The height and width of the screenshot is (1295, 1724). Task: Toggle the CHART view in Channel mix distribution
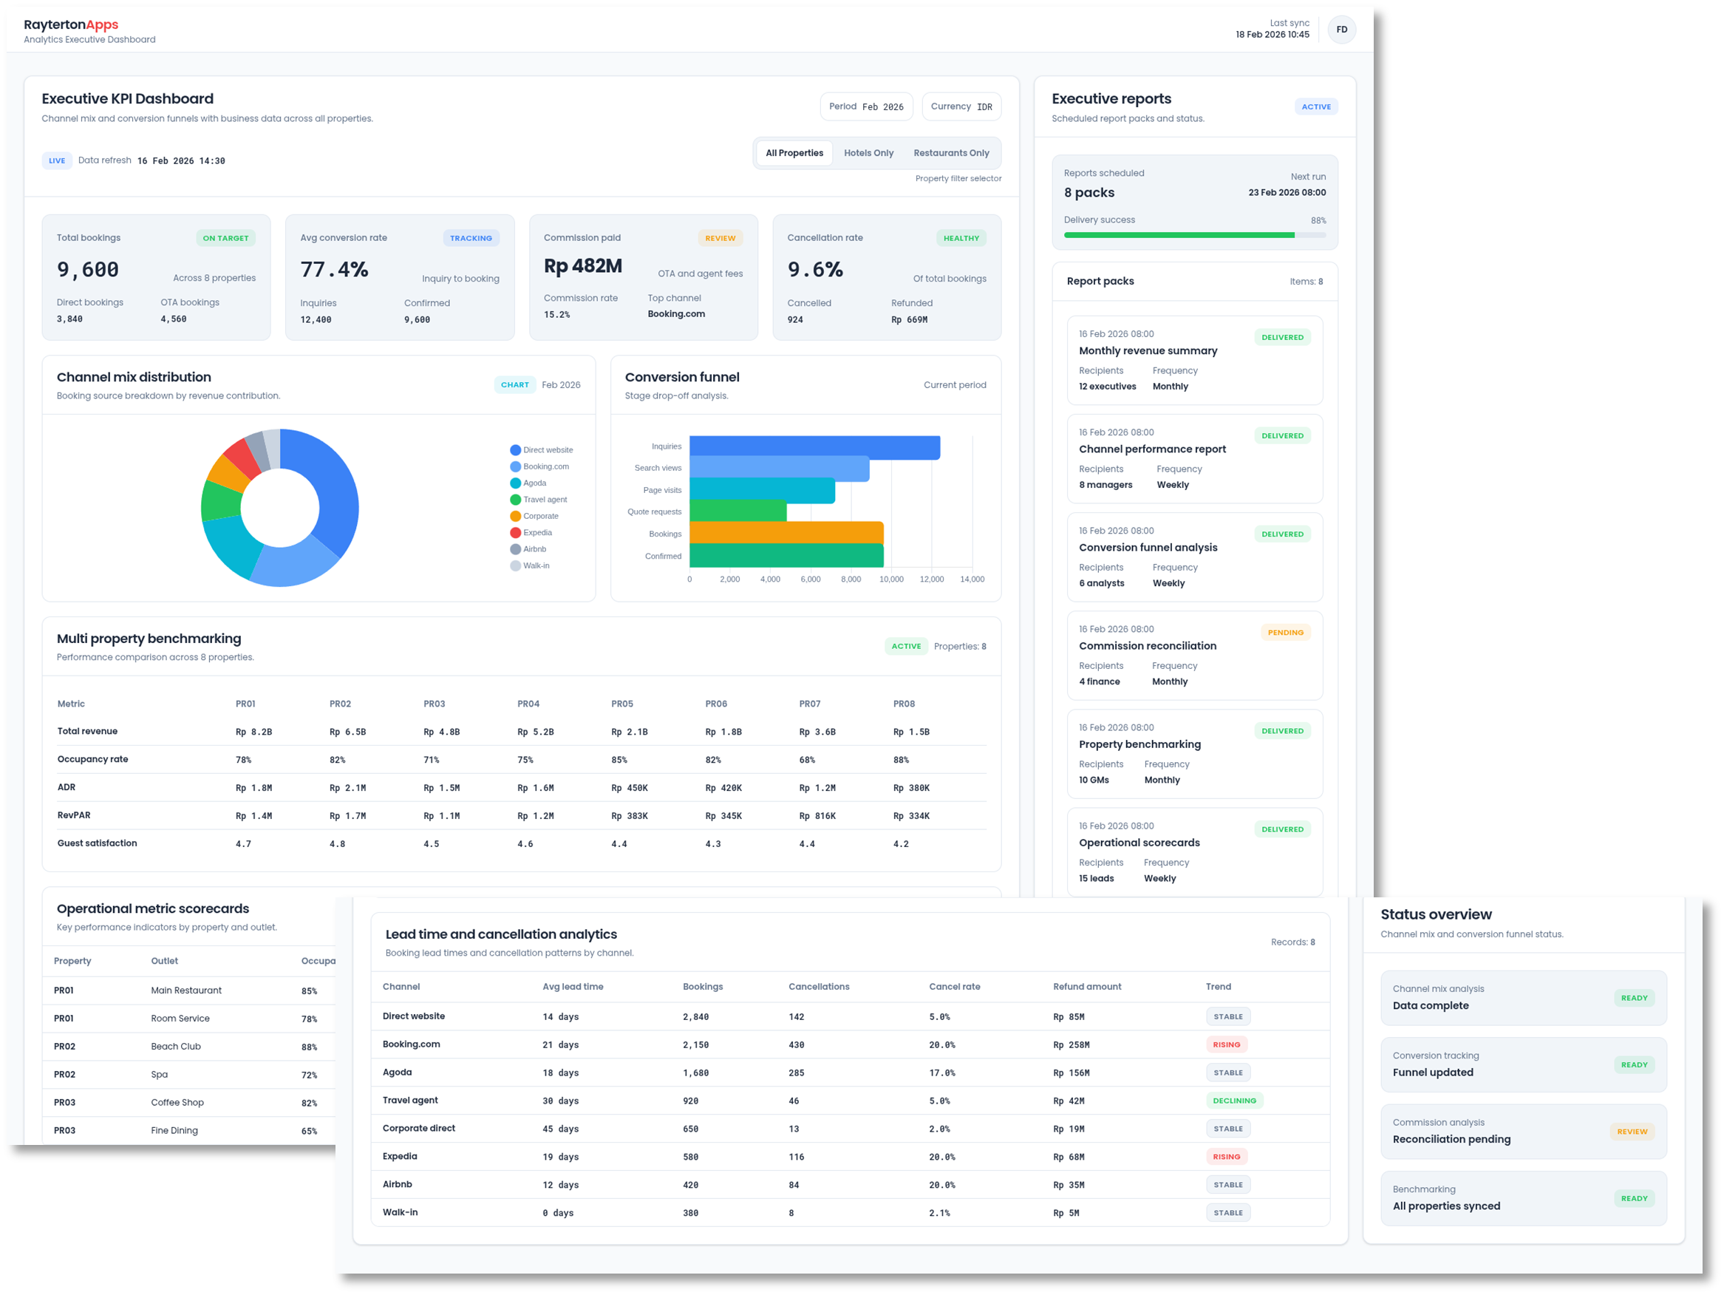[x=514, y=384]
